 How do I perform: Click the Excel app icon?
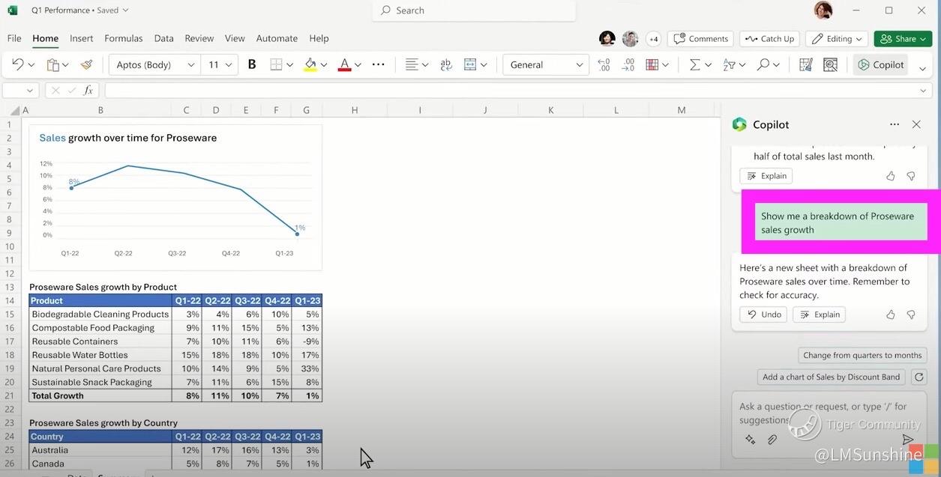[13, 10]
